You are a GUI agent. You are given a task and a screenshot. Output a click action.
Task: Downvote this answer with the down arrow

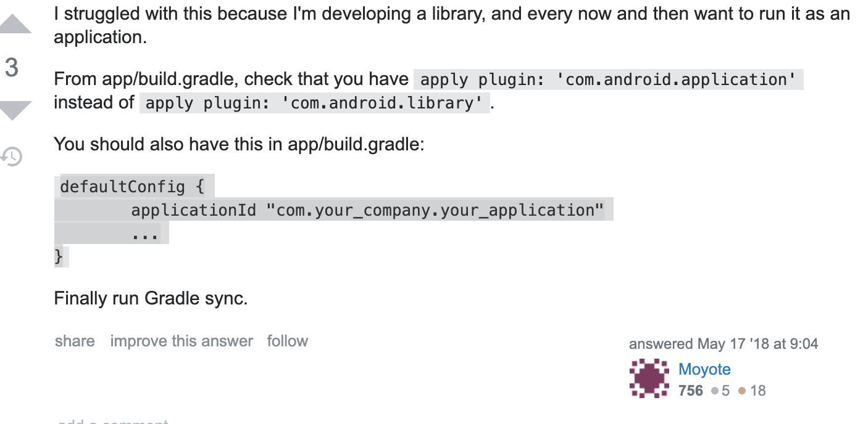pyautogui.click(x=14, y=110)
